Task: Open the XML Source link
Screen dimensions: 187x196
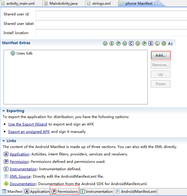Action: 20,176
